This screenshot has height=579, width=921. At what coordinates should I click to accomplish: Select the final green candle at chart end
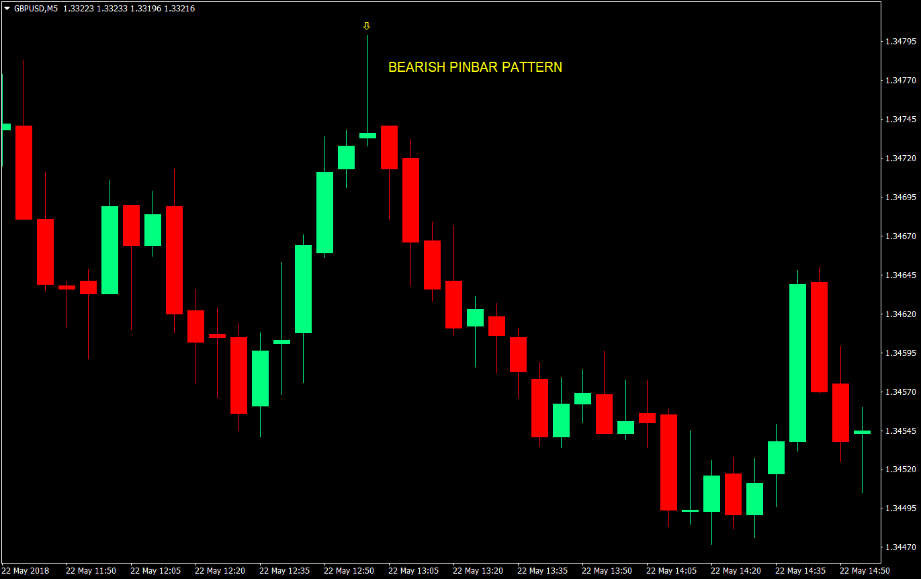862,433
